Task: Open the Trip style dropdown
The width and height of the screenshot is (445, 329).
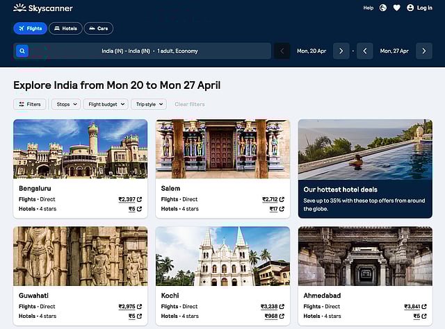Action: point(149,104)
